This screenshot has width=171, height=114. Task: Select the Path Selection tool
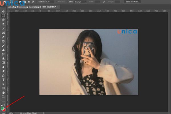tap(3, 84)
